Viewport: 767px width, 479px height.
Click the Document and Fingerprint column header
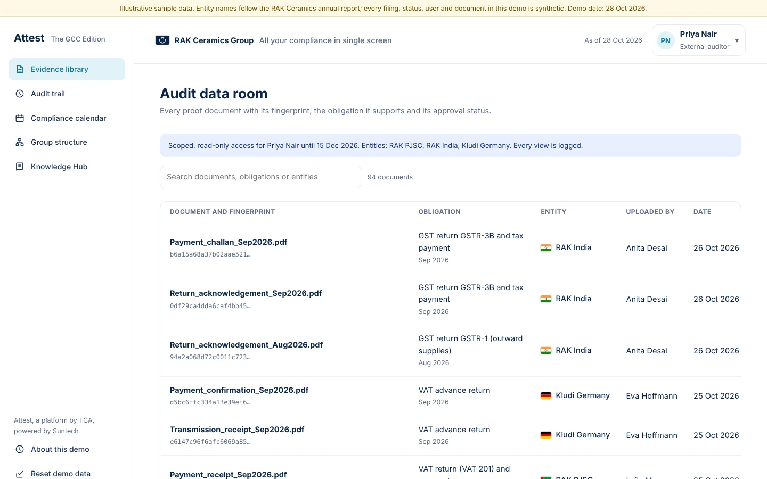pos(223,212)
